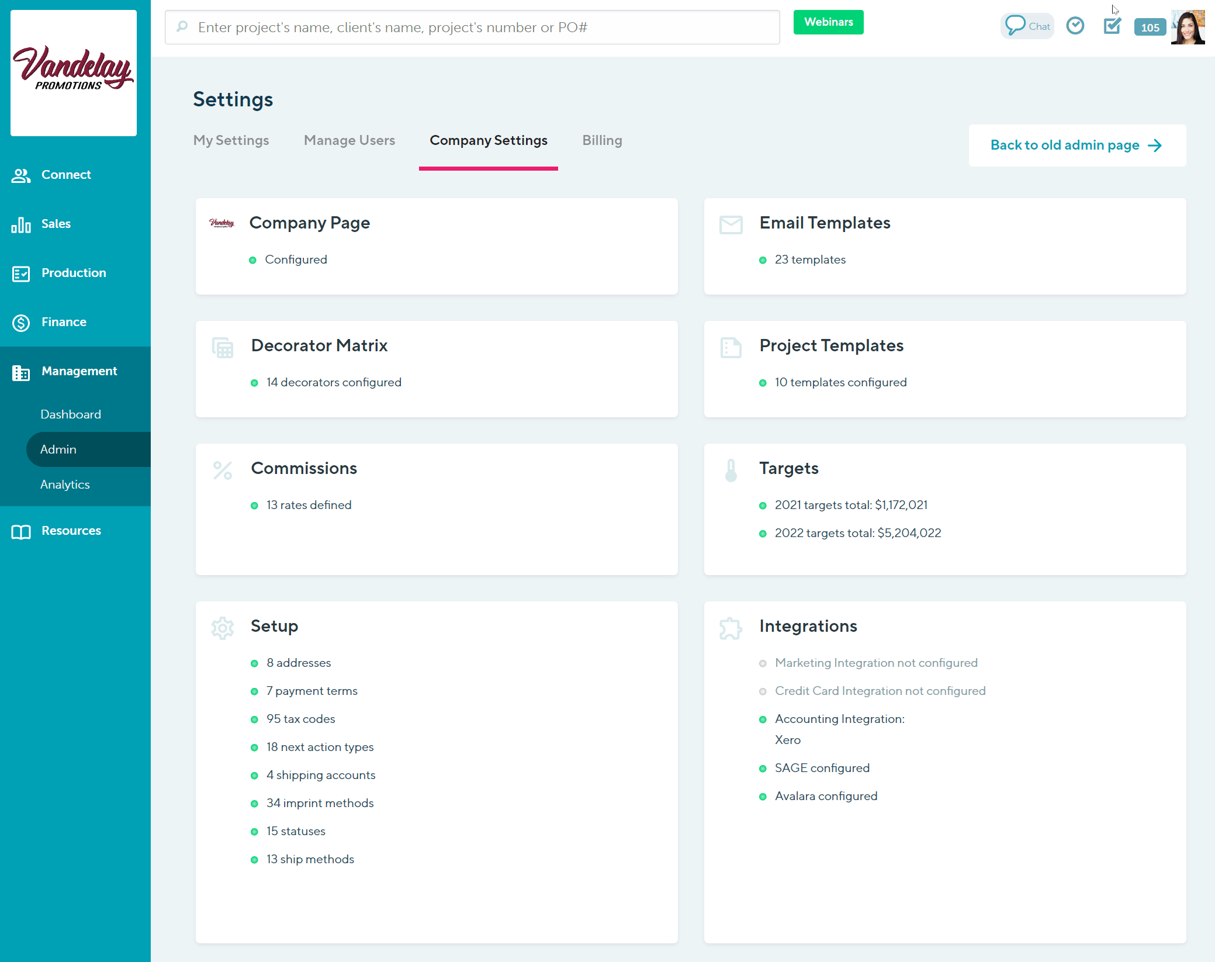The width and height of the screenshot is (1215, 962).
Task: Open the profile avatar photo
Action: coord(1188,27)
